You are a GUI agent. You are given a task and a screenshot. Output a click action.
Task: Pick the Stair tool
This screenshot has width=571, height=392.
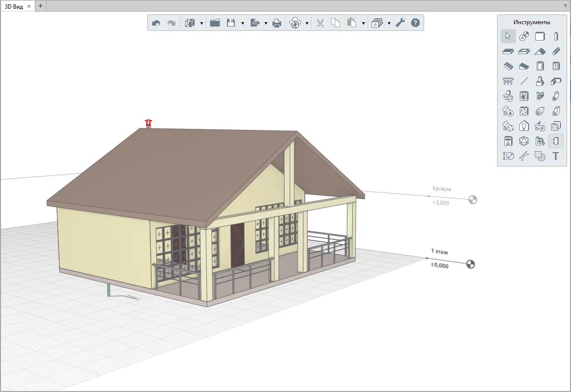pyautogui.click(x=508, y=66)
